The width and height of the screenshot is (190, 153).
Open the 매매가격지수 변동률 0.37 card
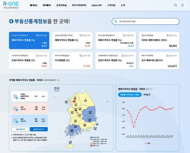72,40
